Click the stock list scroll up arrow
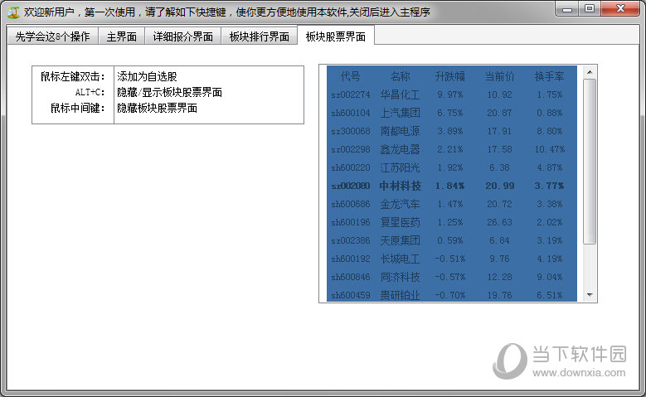This screenshot has width=646, height=397. click(590, 72)
